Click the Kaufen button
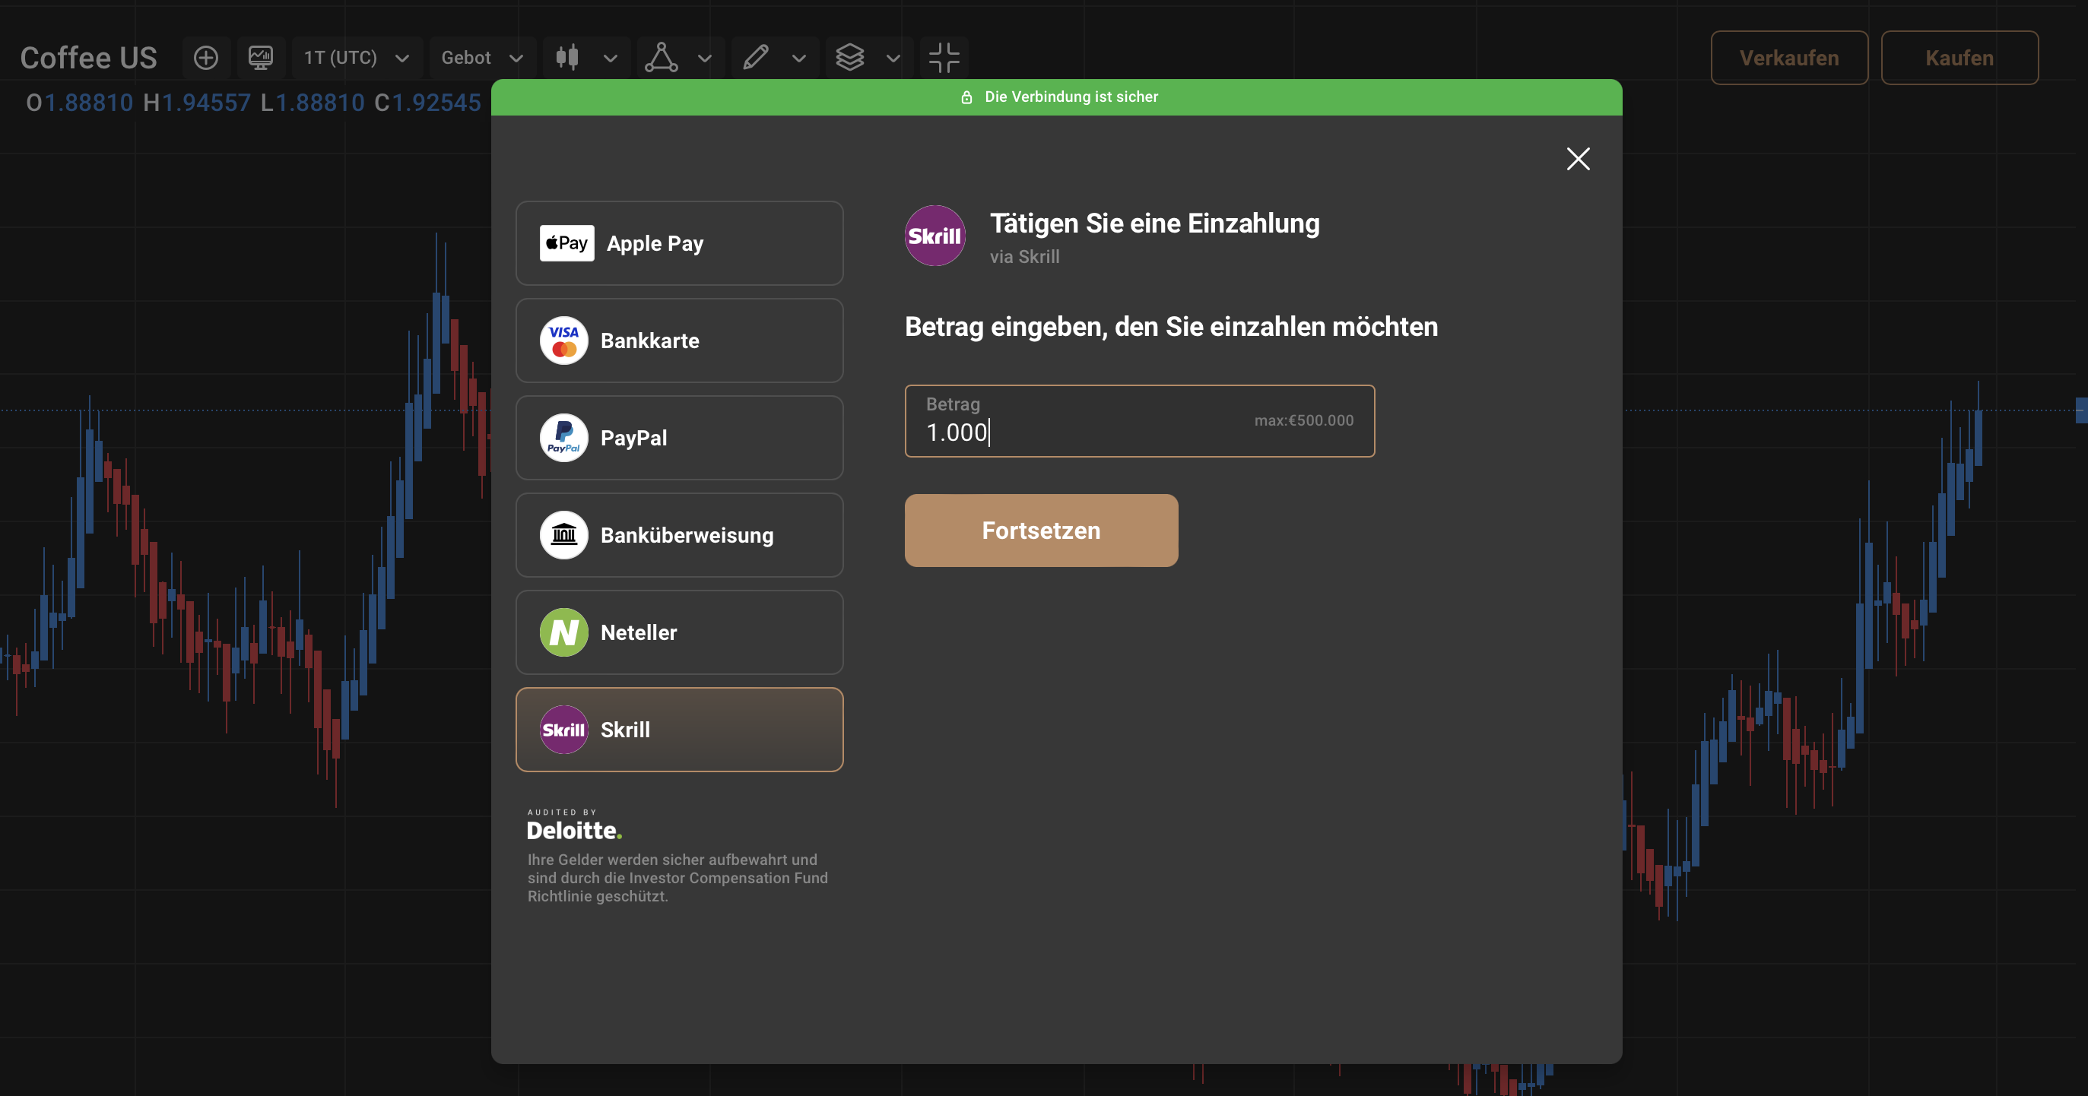 [x=1959, y=58]
